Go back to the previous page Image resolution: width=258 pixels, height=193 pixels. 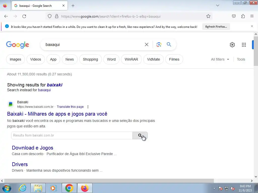6,16
